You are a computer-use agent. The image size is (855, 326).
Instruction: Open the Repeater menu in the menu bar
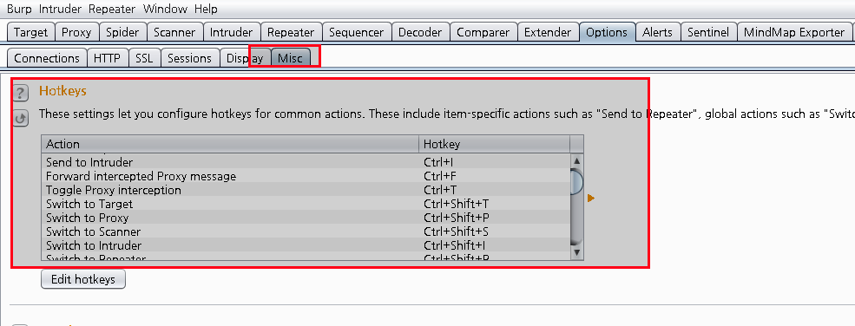[x=113, y=10]
